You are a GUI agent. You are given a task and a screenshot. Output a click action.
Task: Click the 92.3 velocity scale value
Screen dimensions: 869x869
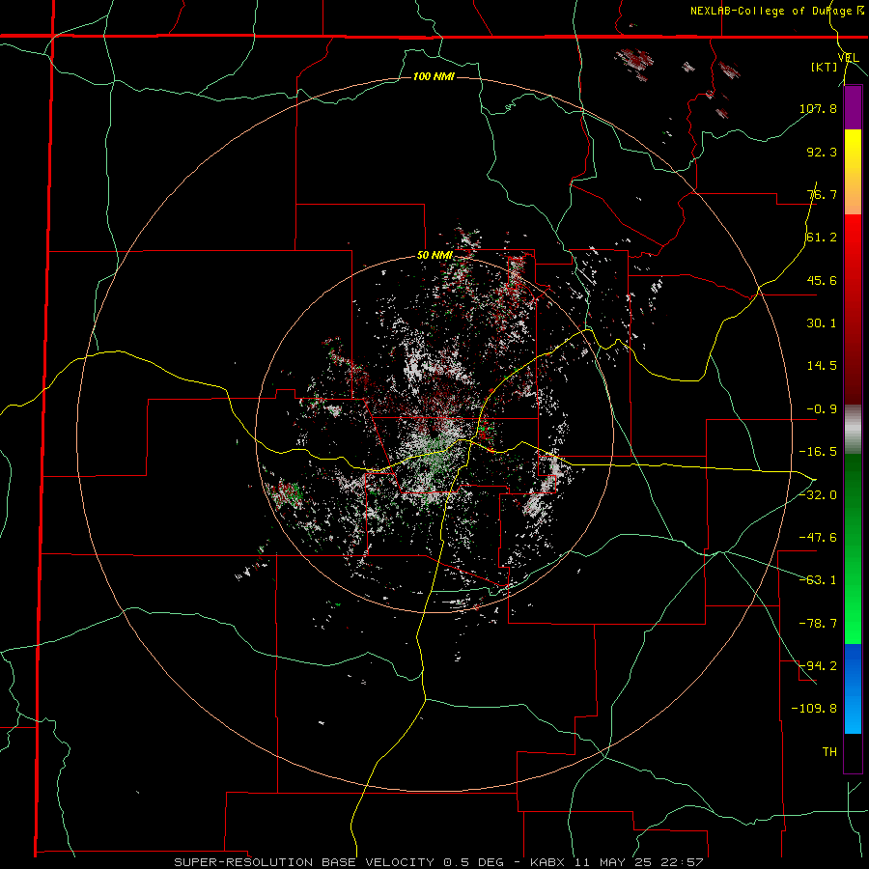(x=822, y=152)
